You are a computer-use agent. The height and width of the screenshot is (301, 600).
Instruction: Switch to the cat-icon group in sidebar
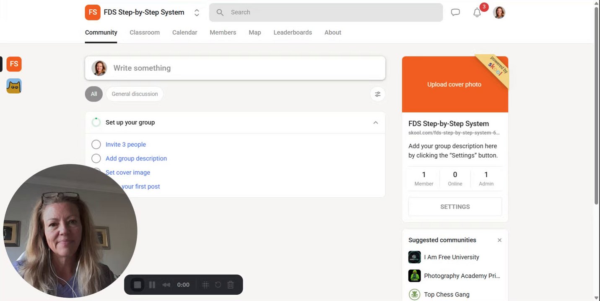pyautogui.click(x=14, y=86)
